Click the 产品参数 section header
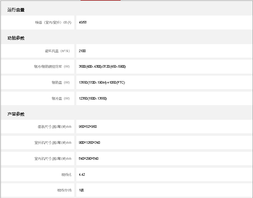This screenshot has width=253, height=198. pos(16,114)
